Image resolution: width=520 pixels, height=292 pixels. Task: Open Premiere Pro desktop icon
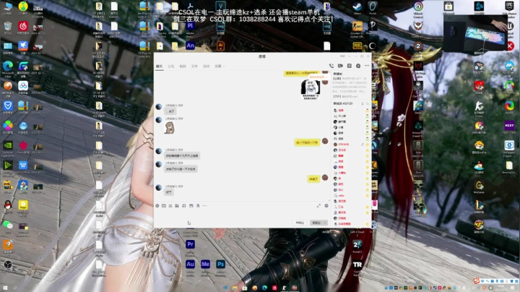[x=190, y=244]
